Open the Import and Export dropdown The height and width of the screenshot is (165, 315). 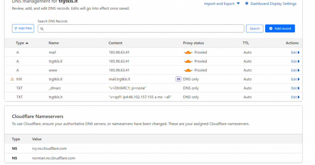tap(221, 4)
